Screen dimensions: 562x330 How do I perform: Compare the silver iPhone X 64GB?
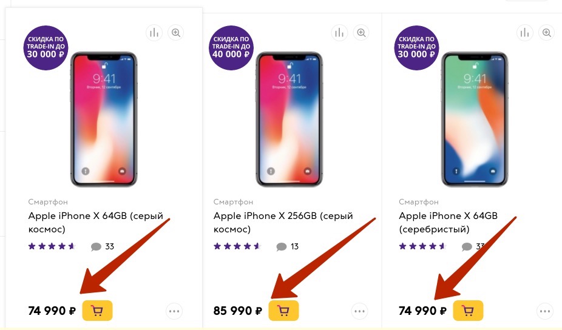pos(526,33)
